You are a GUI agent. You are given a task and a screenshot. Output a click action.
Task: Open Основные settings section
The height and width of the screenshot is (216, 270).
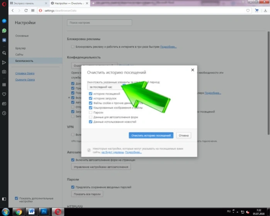pyautogui.click(x=22, y=36)
